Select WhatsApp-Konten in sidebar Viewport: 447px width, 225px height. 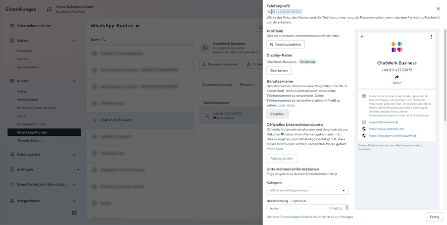[44, 132]
